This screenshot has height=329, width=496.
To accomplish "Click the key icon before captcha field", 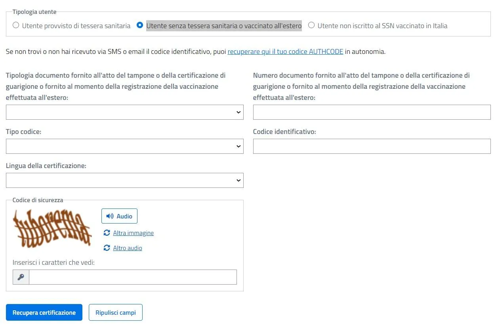I will 21,277.
